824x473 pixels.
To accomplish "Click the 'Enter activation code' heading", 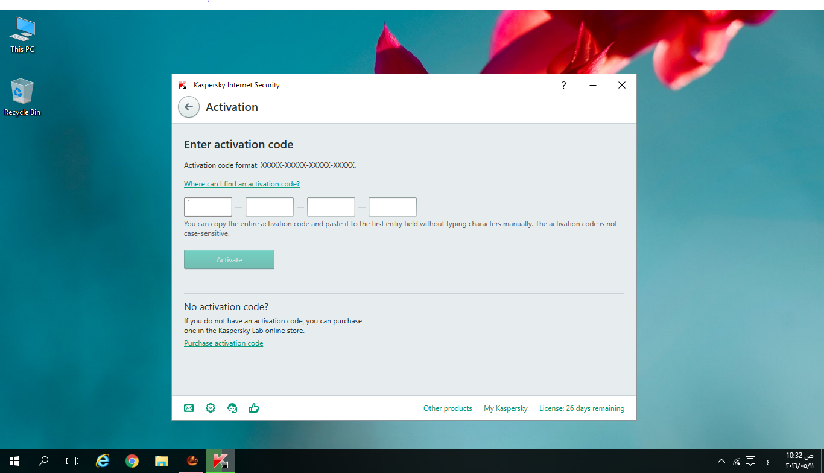I will (x=239, y=145).
